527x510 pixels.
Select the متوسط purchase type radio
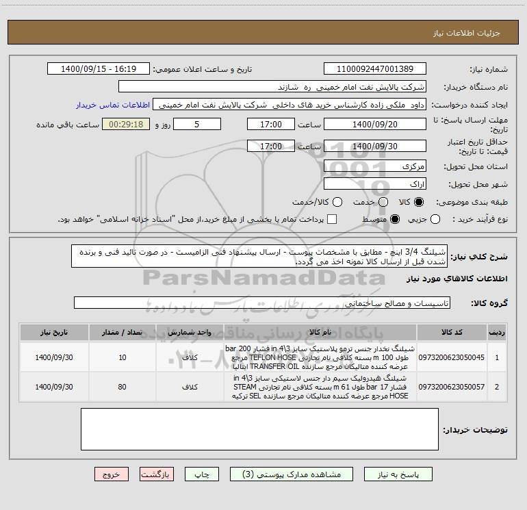click(x=395, y=219)
